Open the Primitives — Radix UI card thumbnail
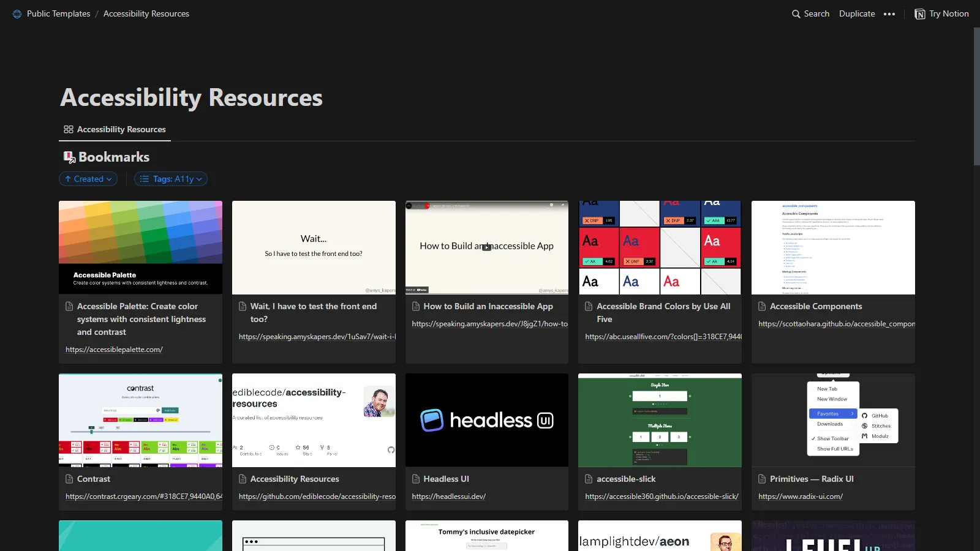980x551 pixels. (833, 420)
